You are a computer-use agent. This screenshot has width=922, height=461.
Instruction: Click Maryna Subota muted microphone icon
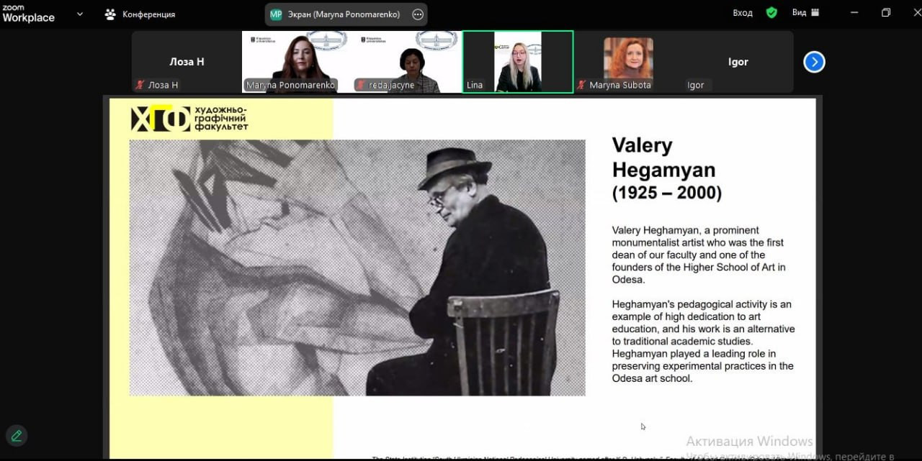click(581, 85)
